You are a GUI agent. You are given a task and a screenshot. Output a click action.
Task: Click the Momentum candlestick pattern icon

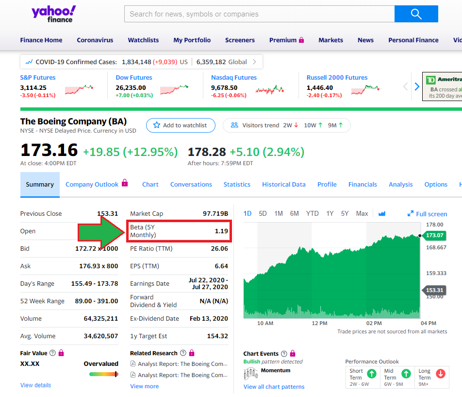tap(251, 373)
